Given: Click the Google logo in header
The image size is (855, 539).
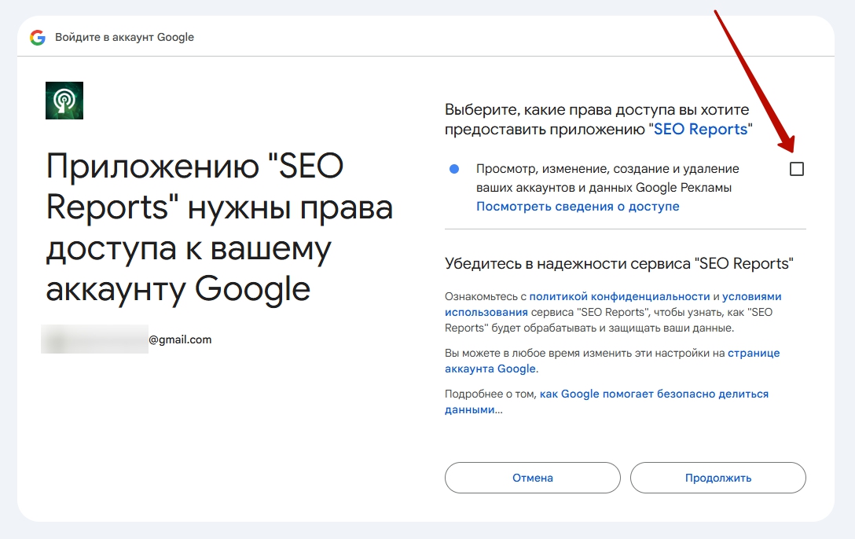Looking at the screenshot, I should (x=38, y=38).
